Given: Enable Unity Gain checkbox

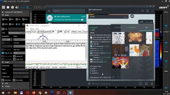Looking at the screenshot, I should click(3, 80).
